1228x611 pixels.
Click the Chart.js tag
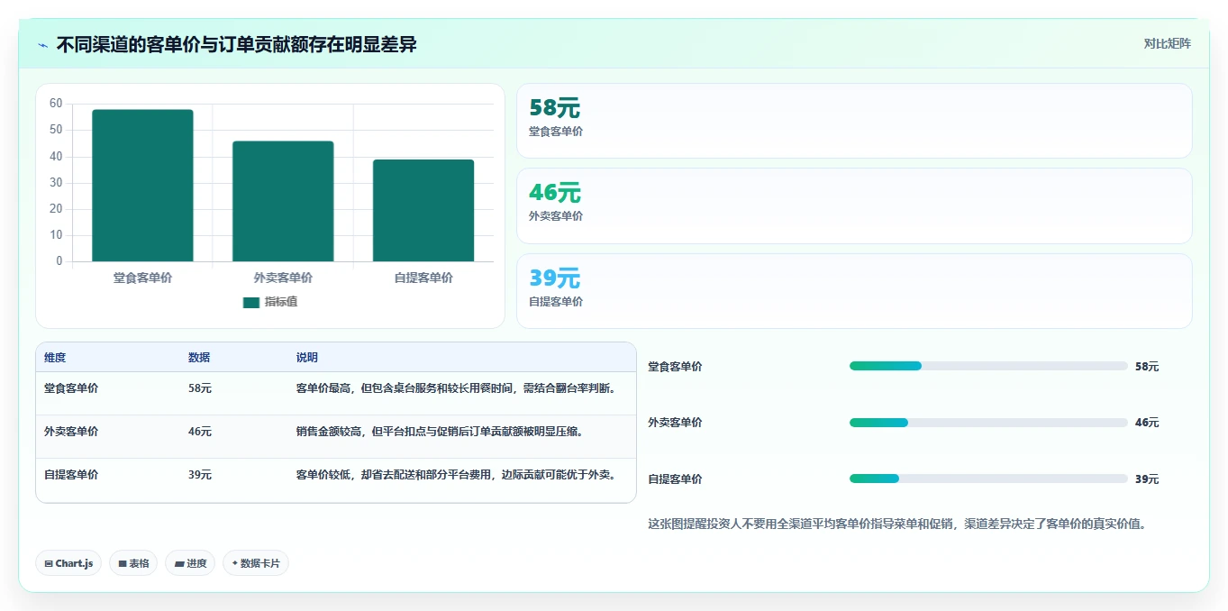point(68,563)
